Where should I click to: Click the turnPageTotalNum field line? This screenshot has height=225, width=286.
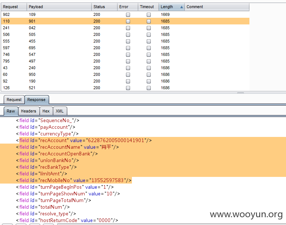tap(54, 200)
